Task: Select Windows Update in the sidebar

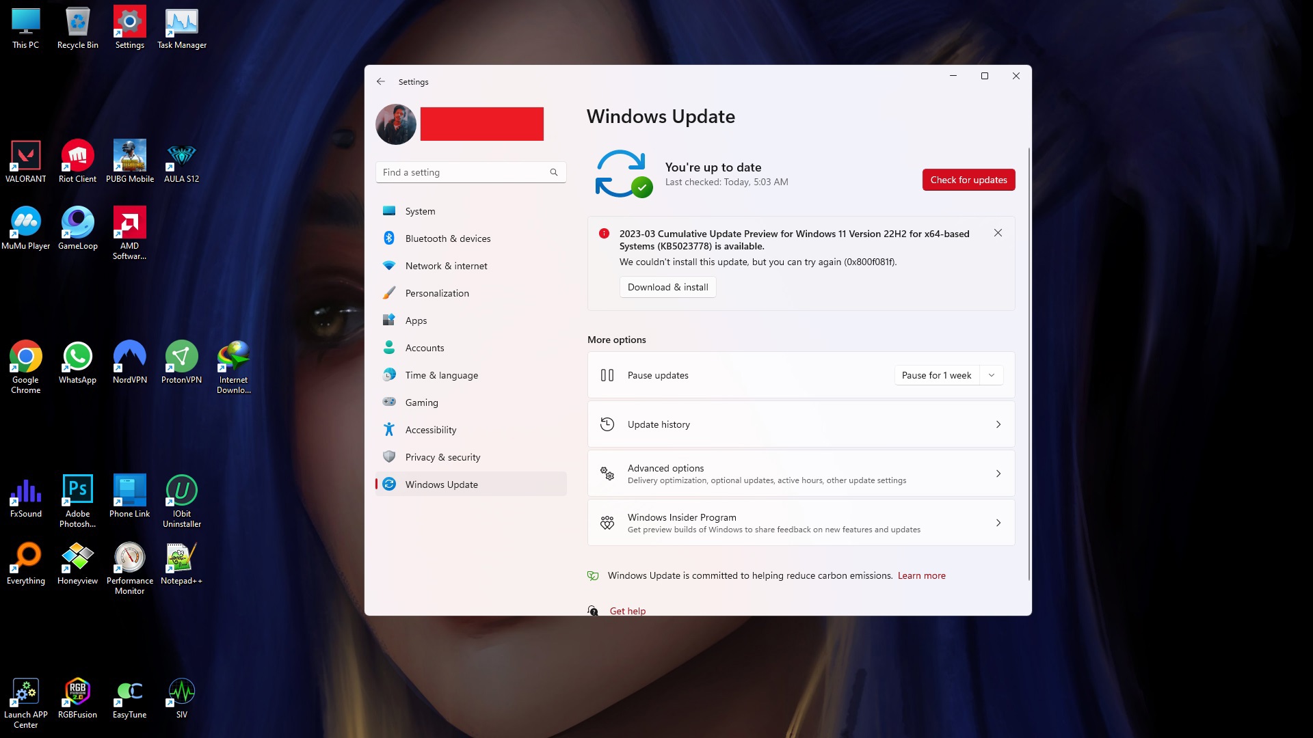Action: pyautogui.click(x=471, y=484)
